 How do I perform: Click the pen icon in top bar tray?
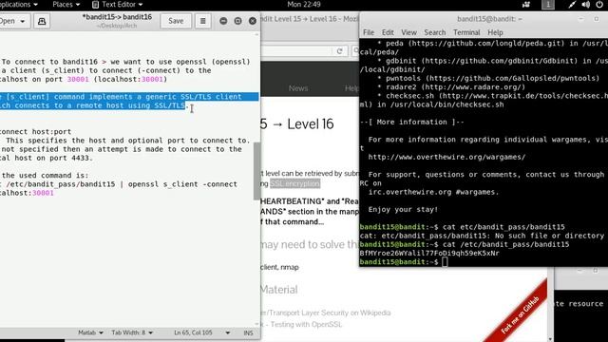572,5
